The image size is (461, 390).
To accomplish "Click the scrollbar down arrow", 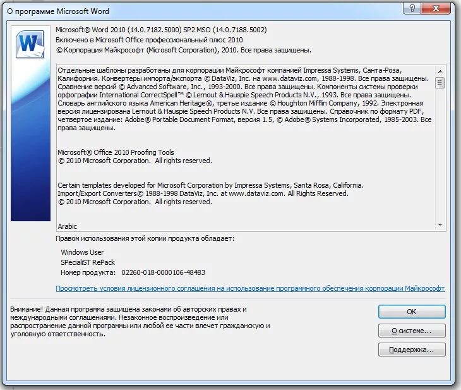I will 440,225.
